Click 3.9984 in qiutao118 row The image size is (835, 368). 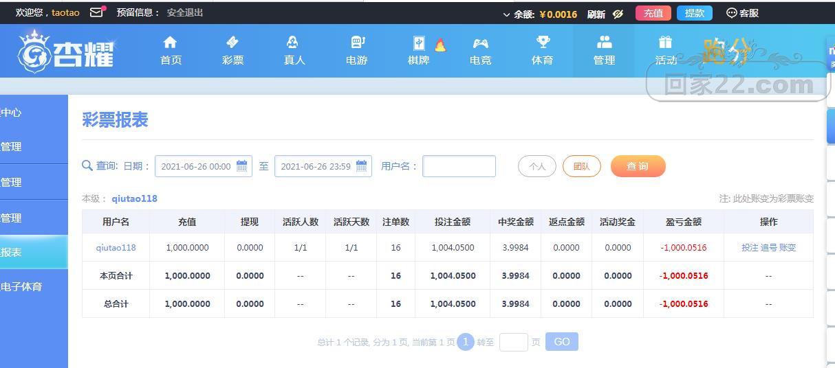tap(516, 247)
